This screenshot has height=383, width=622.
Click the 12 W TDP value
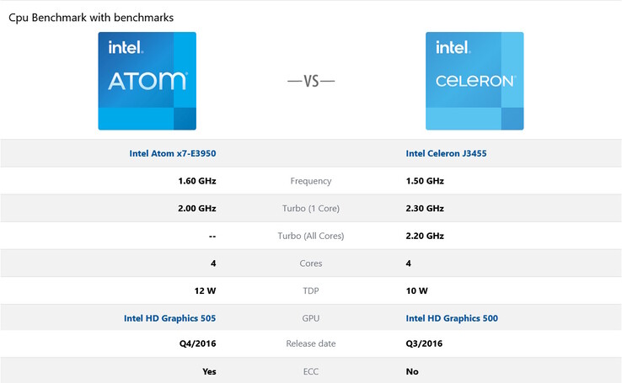pos(205,290)
